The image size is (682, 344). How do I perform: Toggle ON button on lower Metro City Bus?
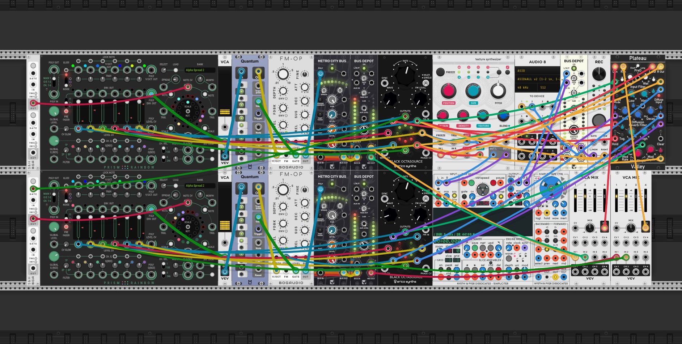pos(332,184)
